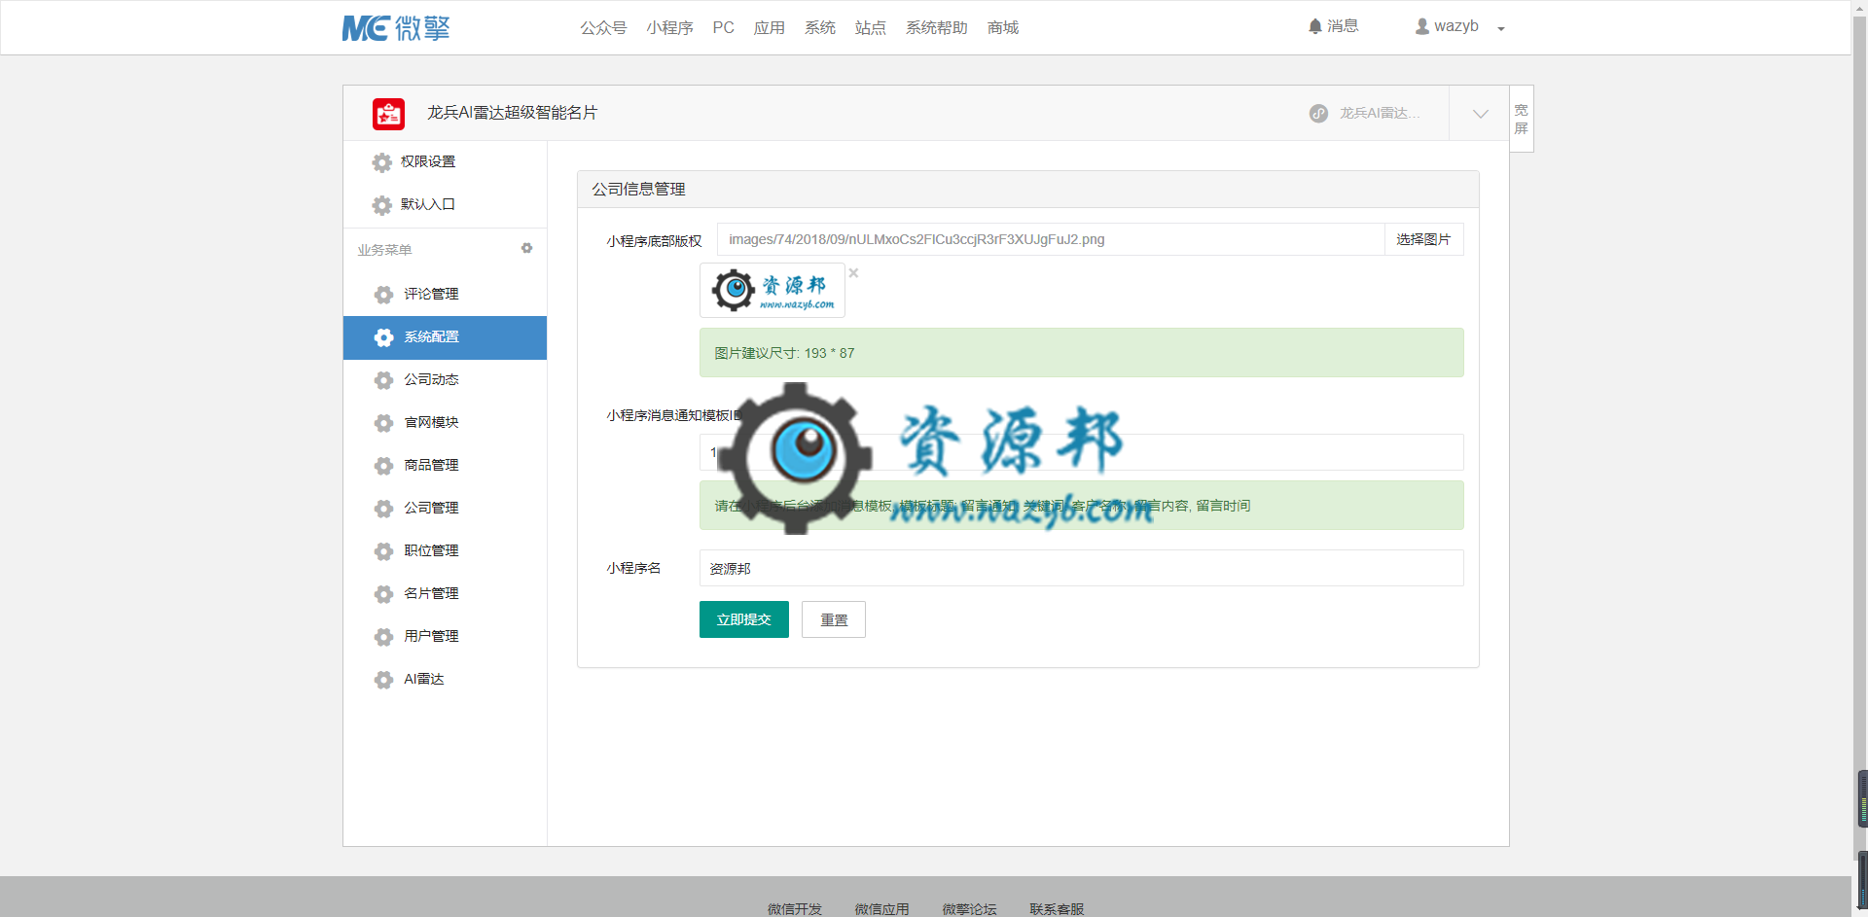Click the 公司动态 gear icon
1868x917 pixels.
384,380
